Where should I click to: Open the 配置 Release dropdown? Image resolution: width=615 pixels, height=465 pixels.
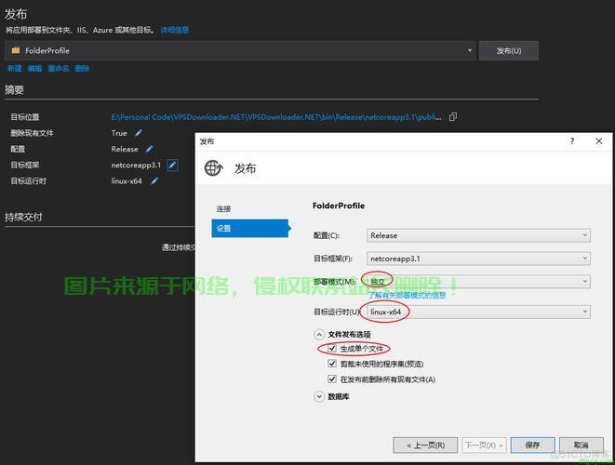point(478,235)
